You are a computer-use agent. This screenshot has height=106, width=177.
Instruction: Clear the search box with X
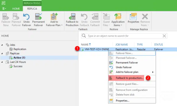pyautogui.click(x=164, y=36)
